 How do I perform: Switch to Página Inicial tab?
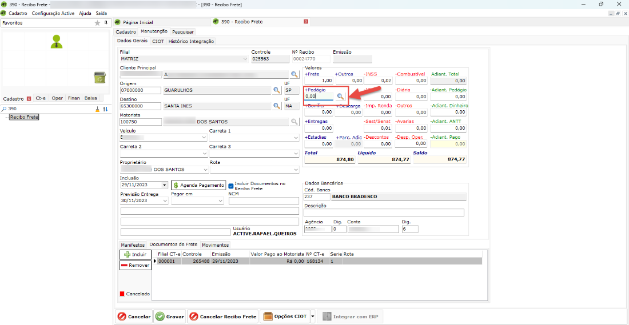tap(138, 22)
